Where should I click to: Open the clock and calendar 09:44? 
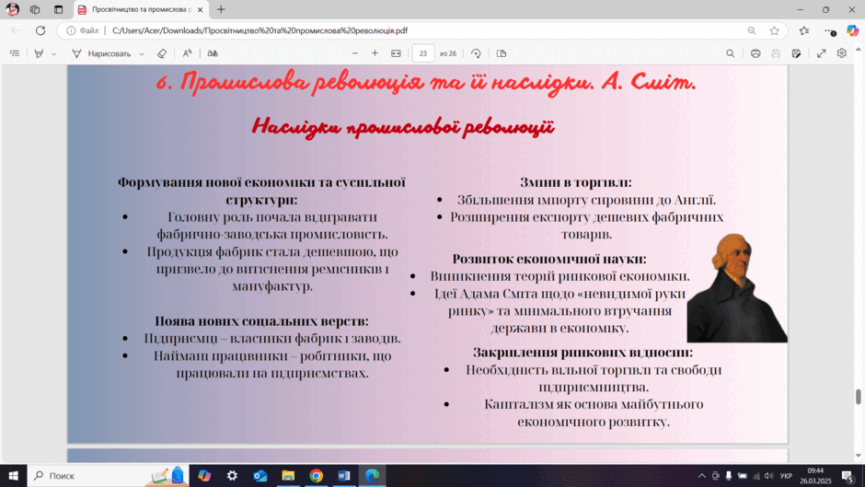click(x=815, y=475)
